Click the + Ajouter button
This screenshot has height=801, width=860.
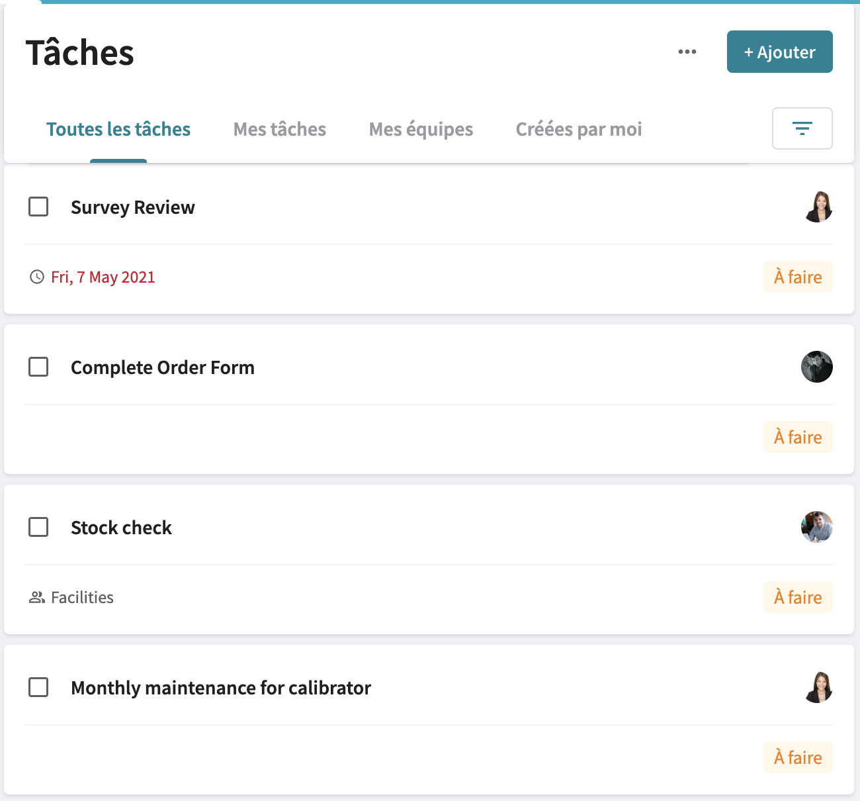coord(779,52)
